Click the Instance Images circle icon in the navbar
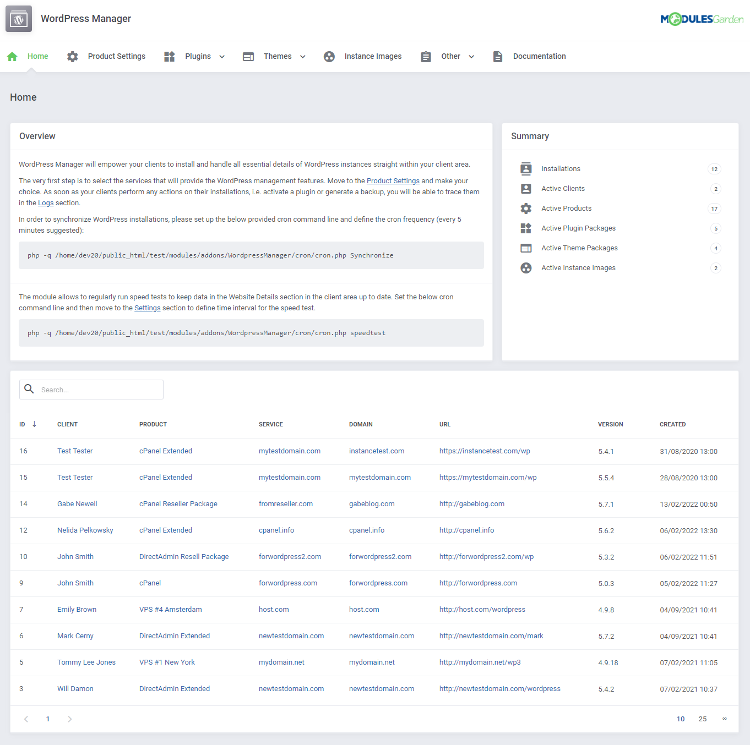The width and height of the screenshot is (750, 745). tap(329, 56)
